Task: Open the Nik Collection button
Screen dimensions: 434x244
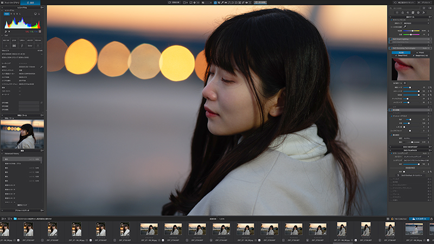Action: [x=399, y=219]
